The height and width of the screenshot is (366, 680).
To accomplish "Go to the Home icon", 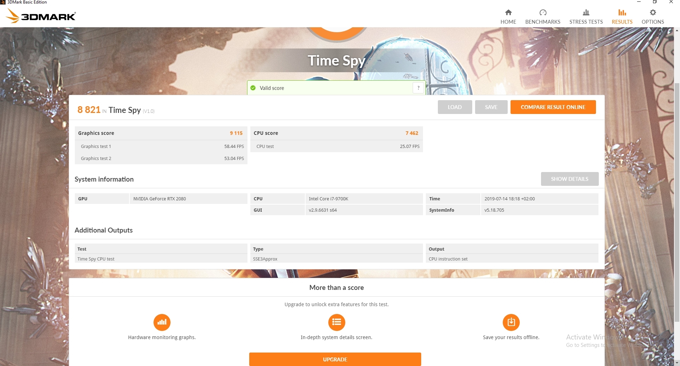I will pyautogui.click(x=508, y=12).
